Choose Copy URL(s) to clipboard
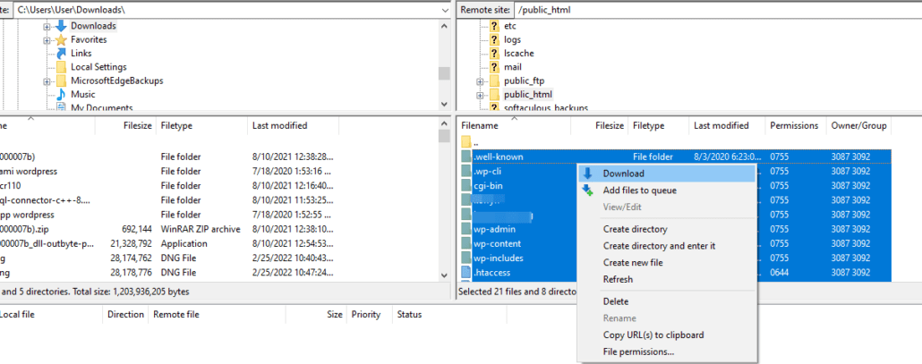Viewport: 922px width, 364px height. coord(666,335)
